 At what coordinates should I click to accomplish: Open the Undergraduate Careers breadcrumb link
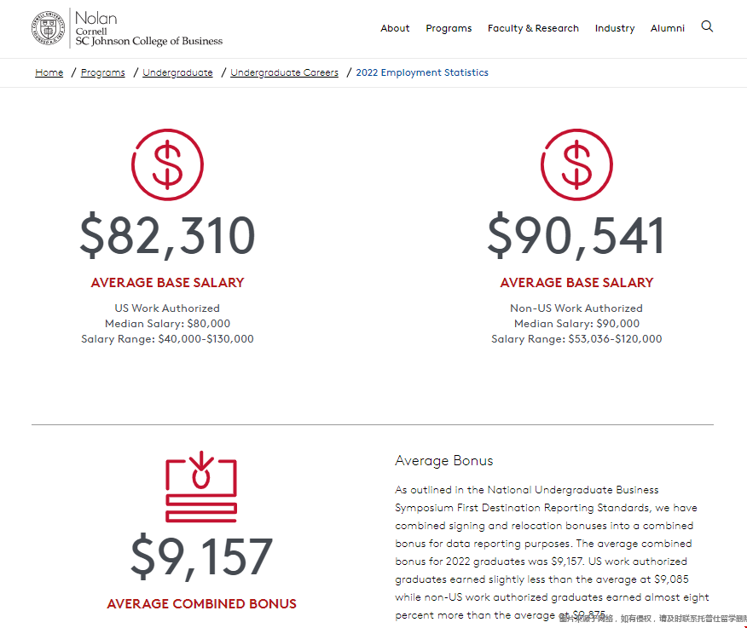284,72
